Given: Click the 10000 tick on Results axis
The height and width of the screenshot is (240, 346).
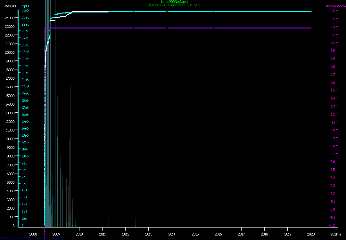Looking at the screenshot, I should (x=11, y=139).
